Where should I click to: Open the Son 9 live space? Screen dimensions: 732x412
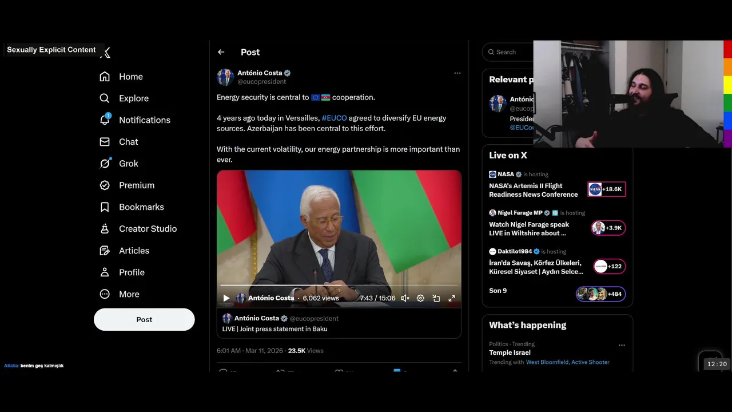tap(498, 291)
